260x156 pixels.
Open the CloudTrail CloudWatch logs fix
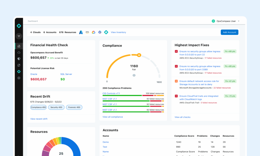pos(199,98)
